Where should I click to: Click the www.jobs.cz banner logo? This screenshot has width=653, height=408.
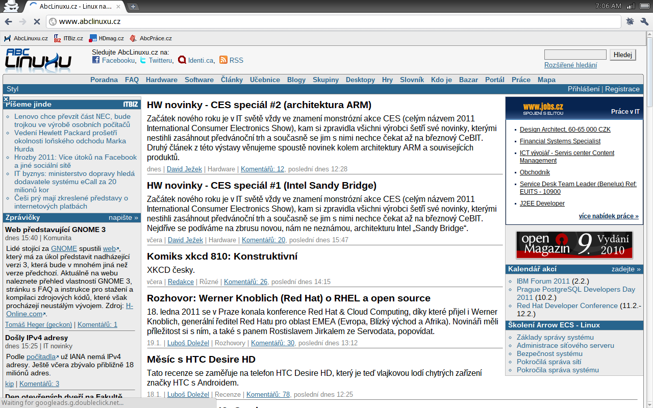[543, 109]
